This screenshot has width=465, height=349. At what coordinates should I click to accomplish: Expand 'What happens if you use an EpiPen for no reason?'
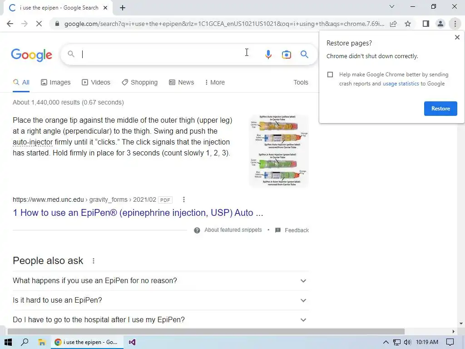[161, 281]
